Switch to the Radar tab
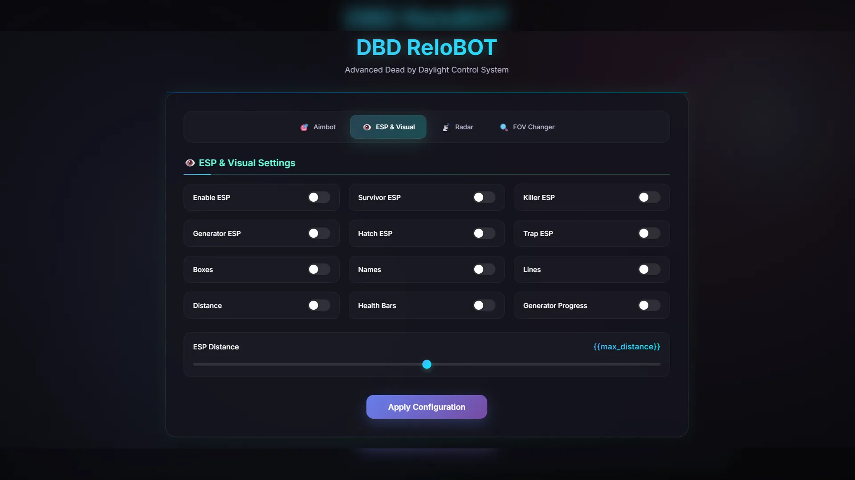 click(x=464, y=127)
